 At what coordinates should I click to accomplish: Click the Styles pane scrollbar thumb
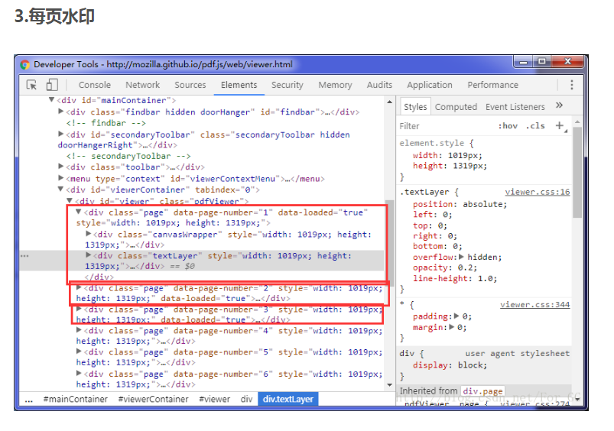click(x=577, y=172)
